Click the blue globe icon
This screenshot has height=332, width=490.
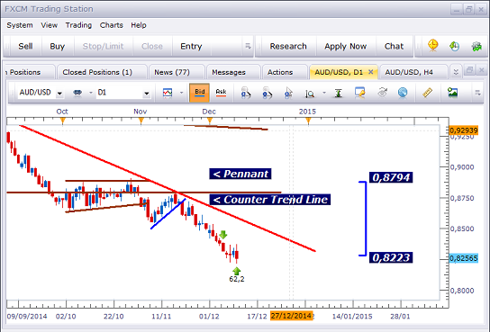(403, 93)
